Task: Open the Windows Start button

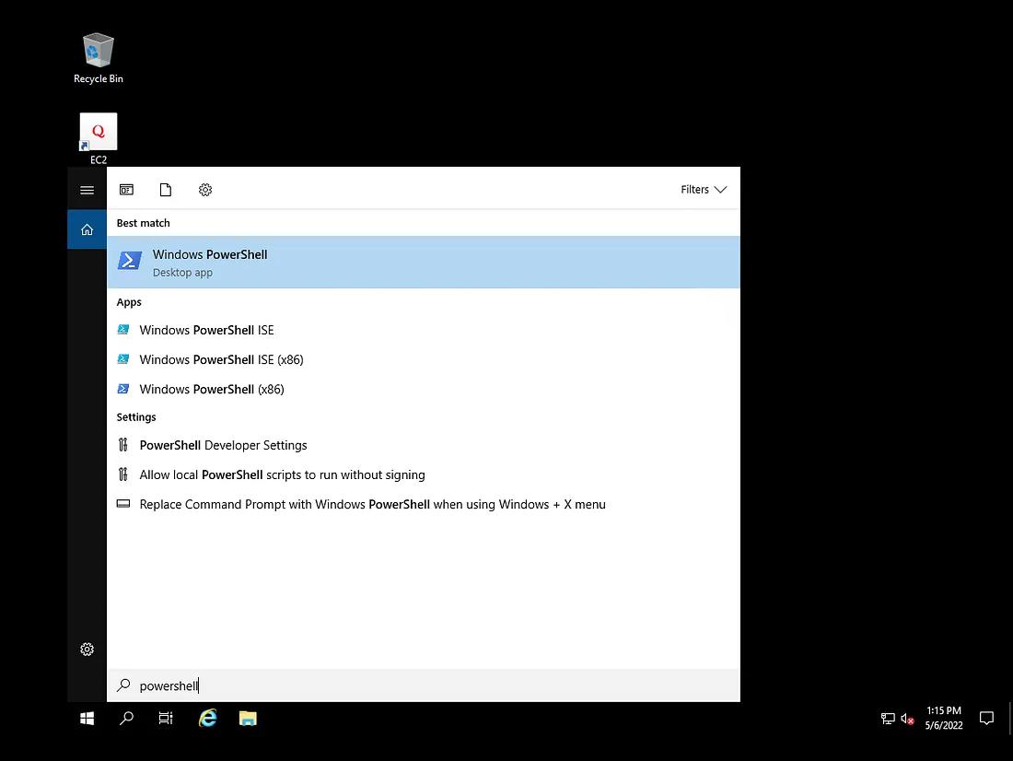Action: pyautogui.click(x=87, y=719)
